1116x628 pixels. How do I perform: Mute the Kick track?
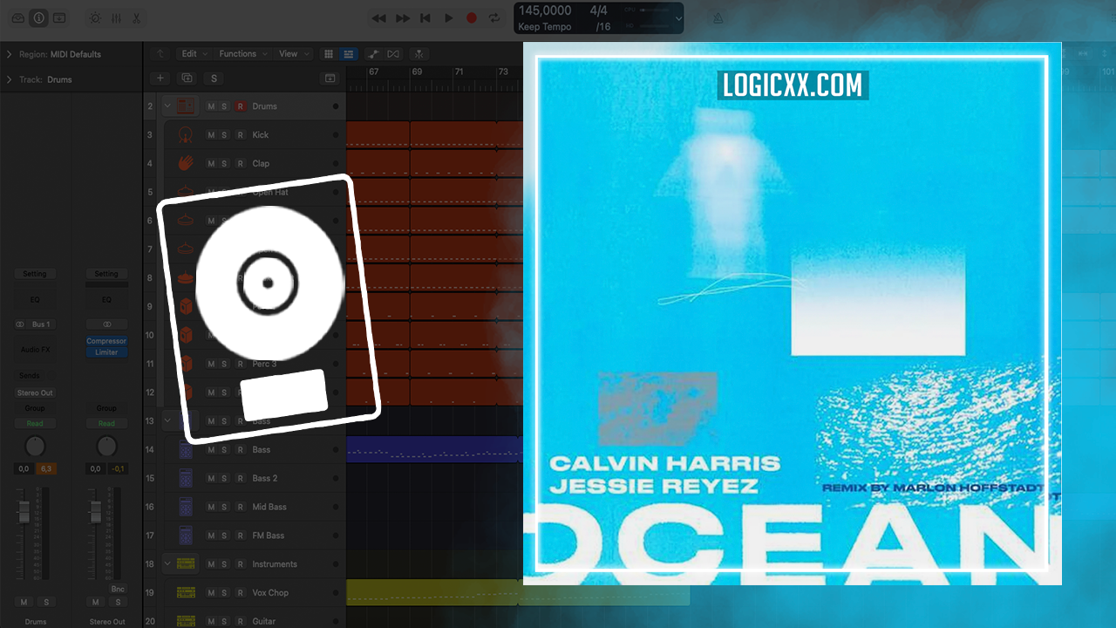click(x=211, y=135)
